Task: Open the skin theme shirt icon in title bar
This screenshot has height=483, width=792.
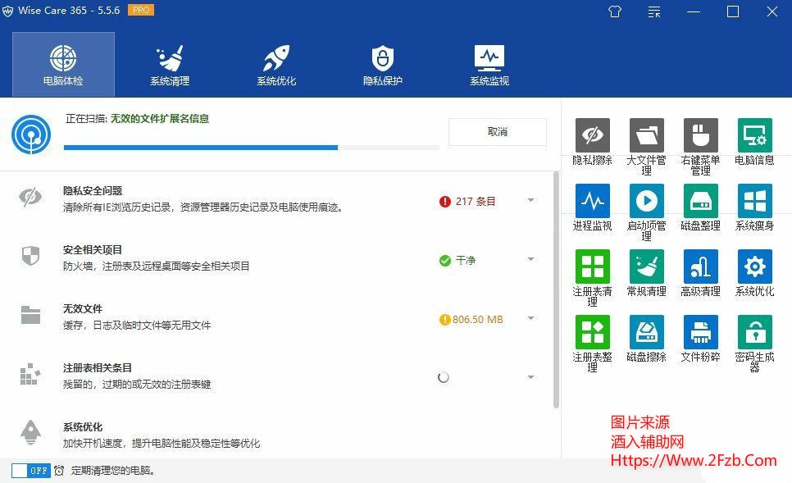Action: (615, 11)
